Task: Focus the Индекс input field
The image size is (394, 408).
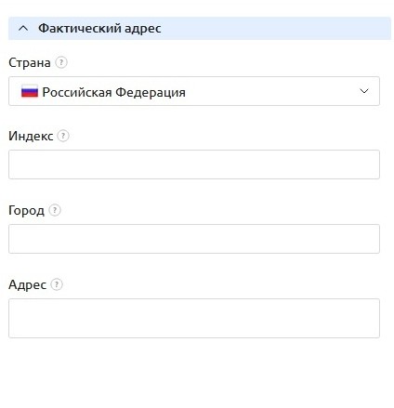Action: [194, 165]
